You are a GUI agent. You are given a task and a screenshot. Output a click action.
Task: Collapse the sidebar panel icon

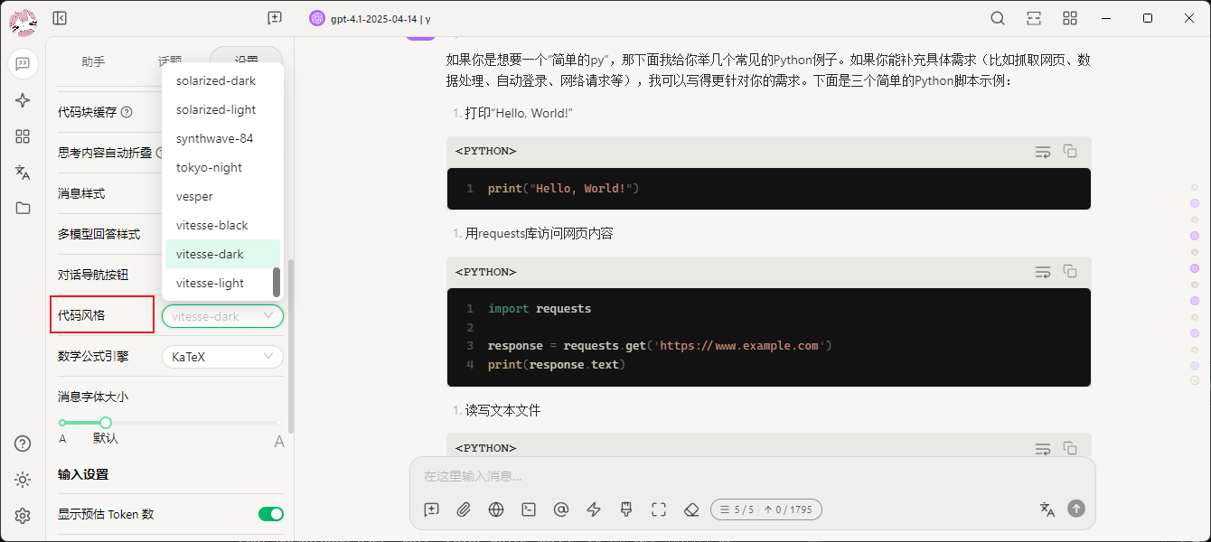coord(60,18)
